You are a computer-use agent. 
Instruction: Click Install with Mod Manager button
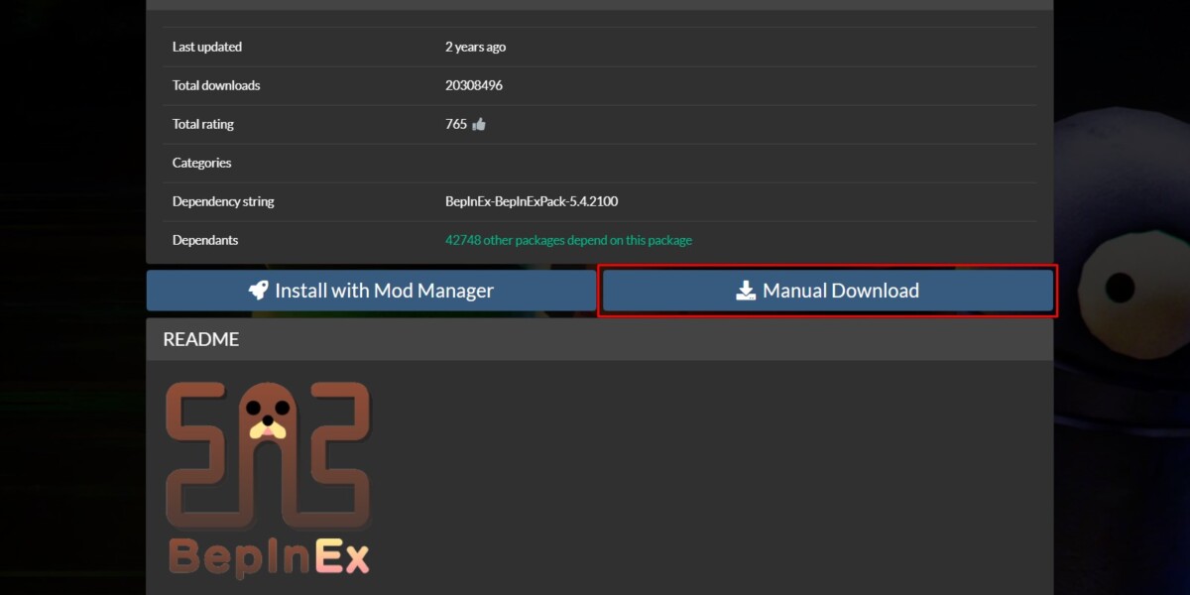tap(371, 291)
